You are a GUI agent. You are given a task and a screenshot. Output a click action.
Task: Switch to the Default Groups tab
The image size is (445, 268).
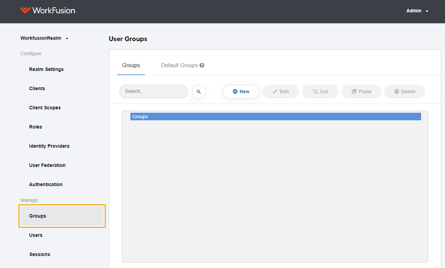pyautogui.click(x=179, y=65)
